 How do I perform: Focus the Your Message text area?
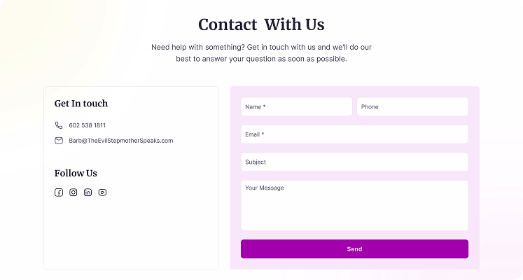coord(354,205)
